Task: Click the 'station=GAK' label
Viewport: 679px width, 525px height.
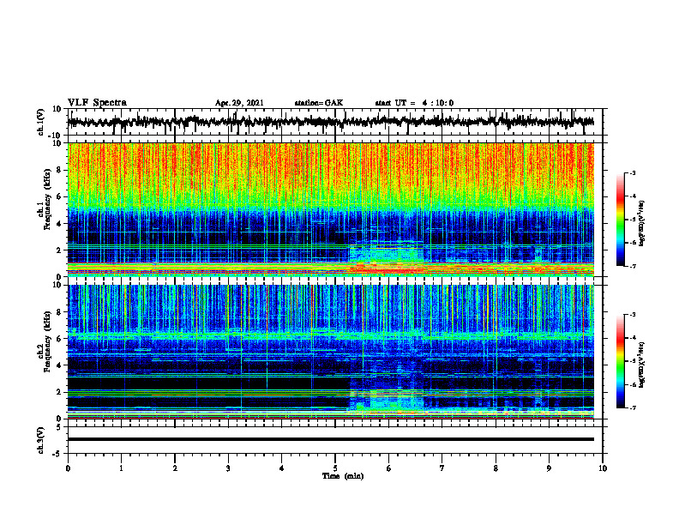Action: 319,103
